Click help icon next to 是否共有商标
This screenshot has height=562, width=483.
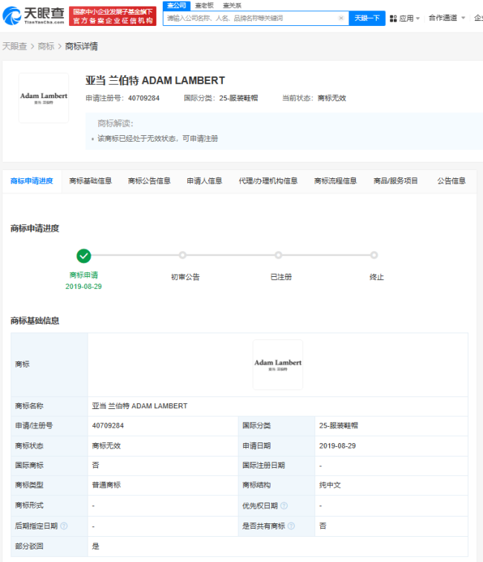(x=291, y=526)
